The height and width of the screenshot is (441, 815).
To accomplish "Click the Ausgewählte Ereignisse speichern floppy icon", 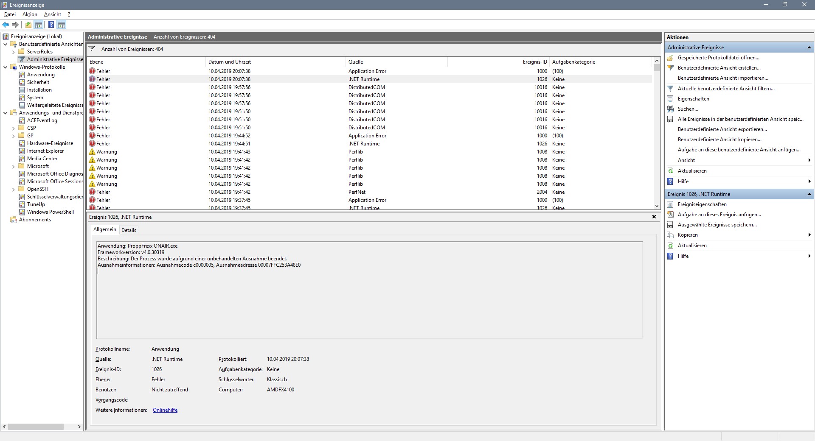I will point(670,225).
